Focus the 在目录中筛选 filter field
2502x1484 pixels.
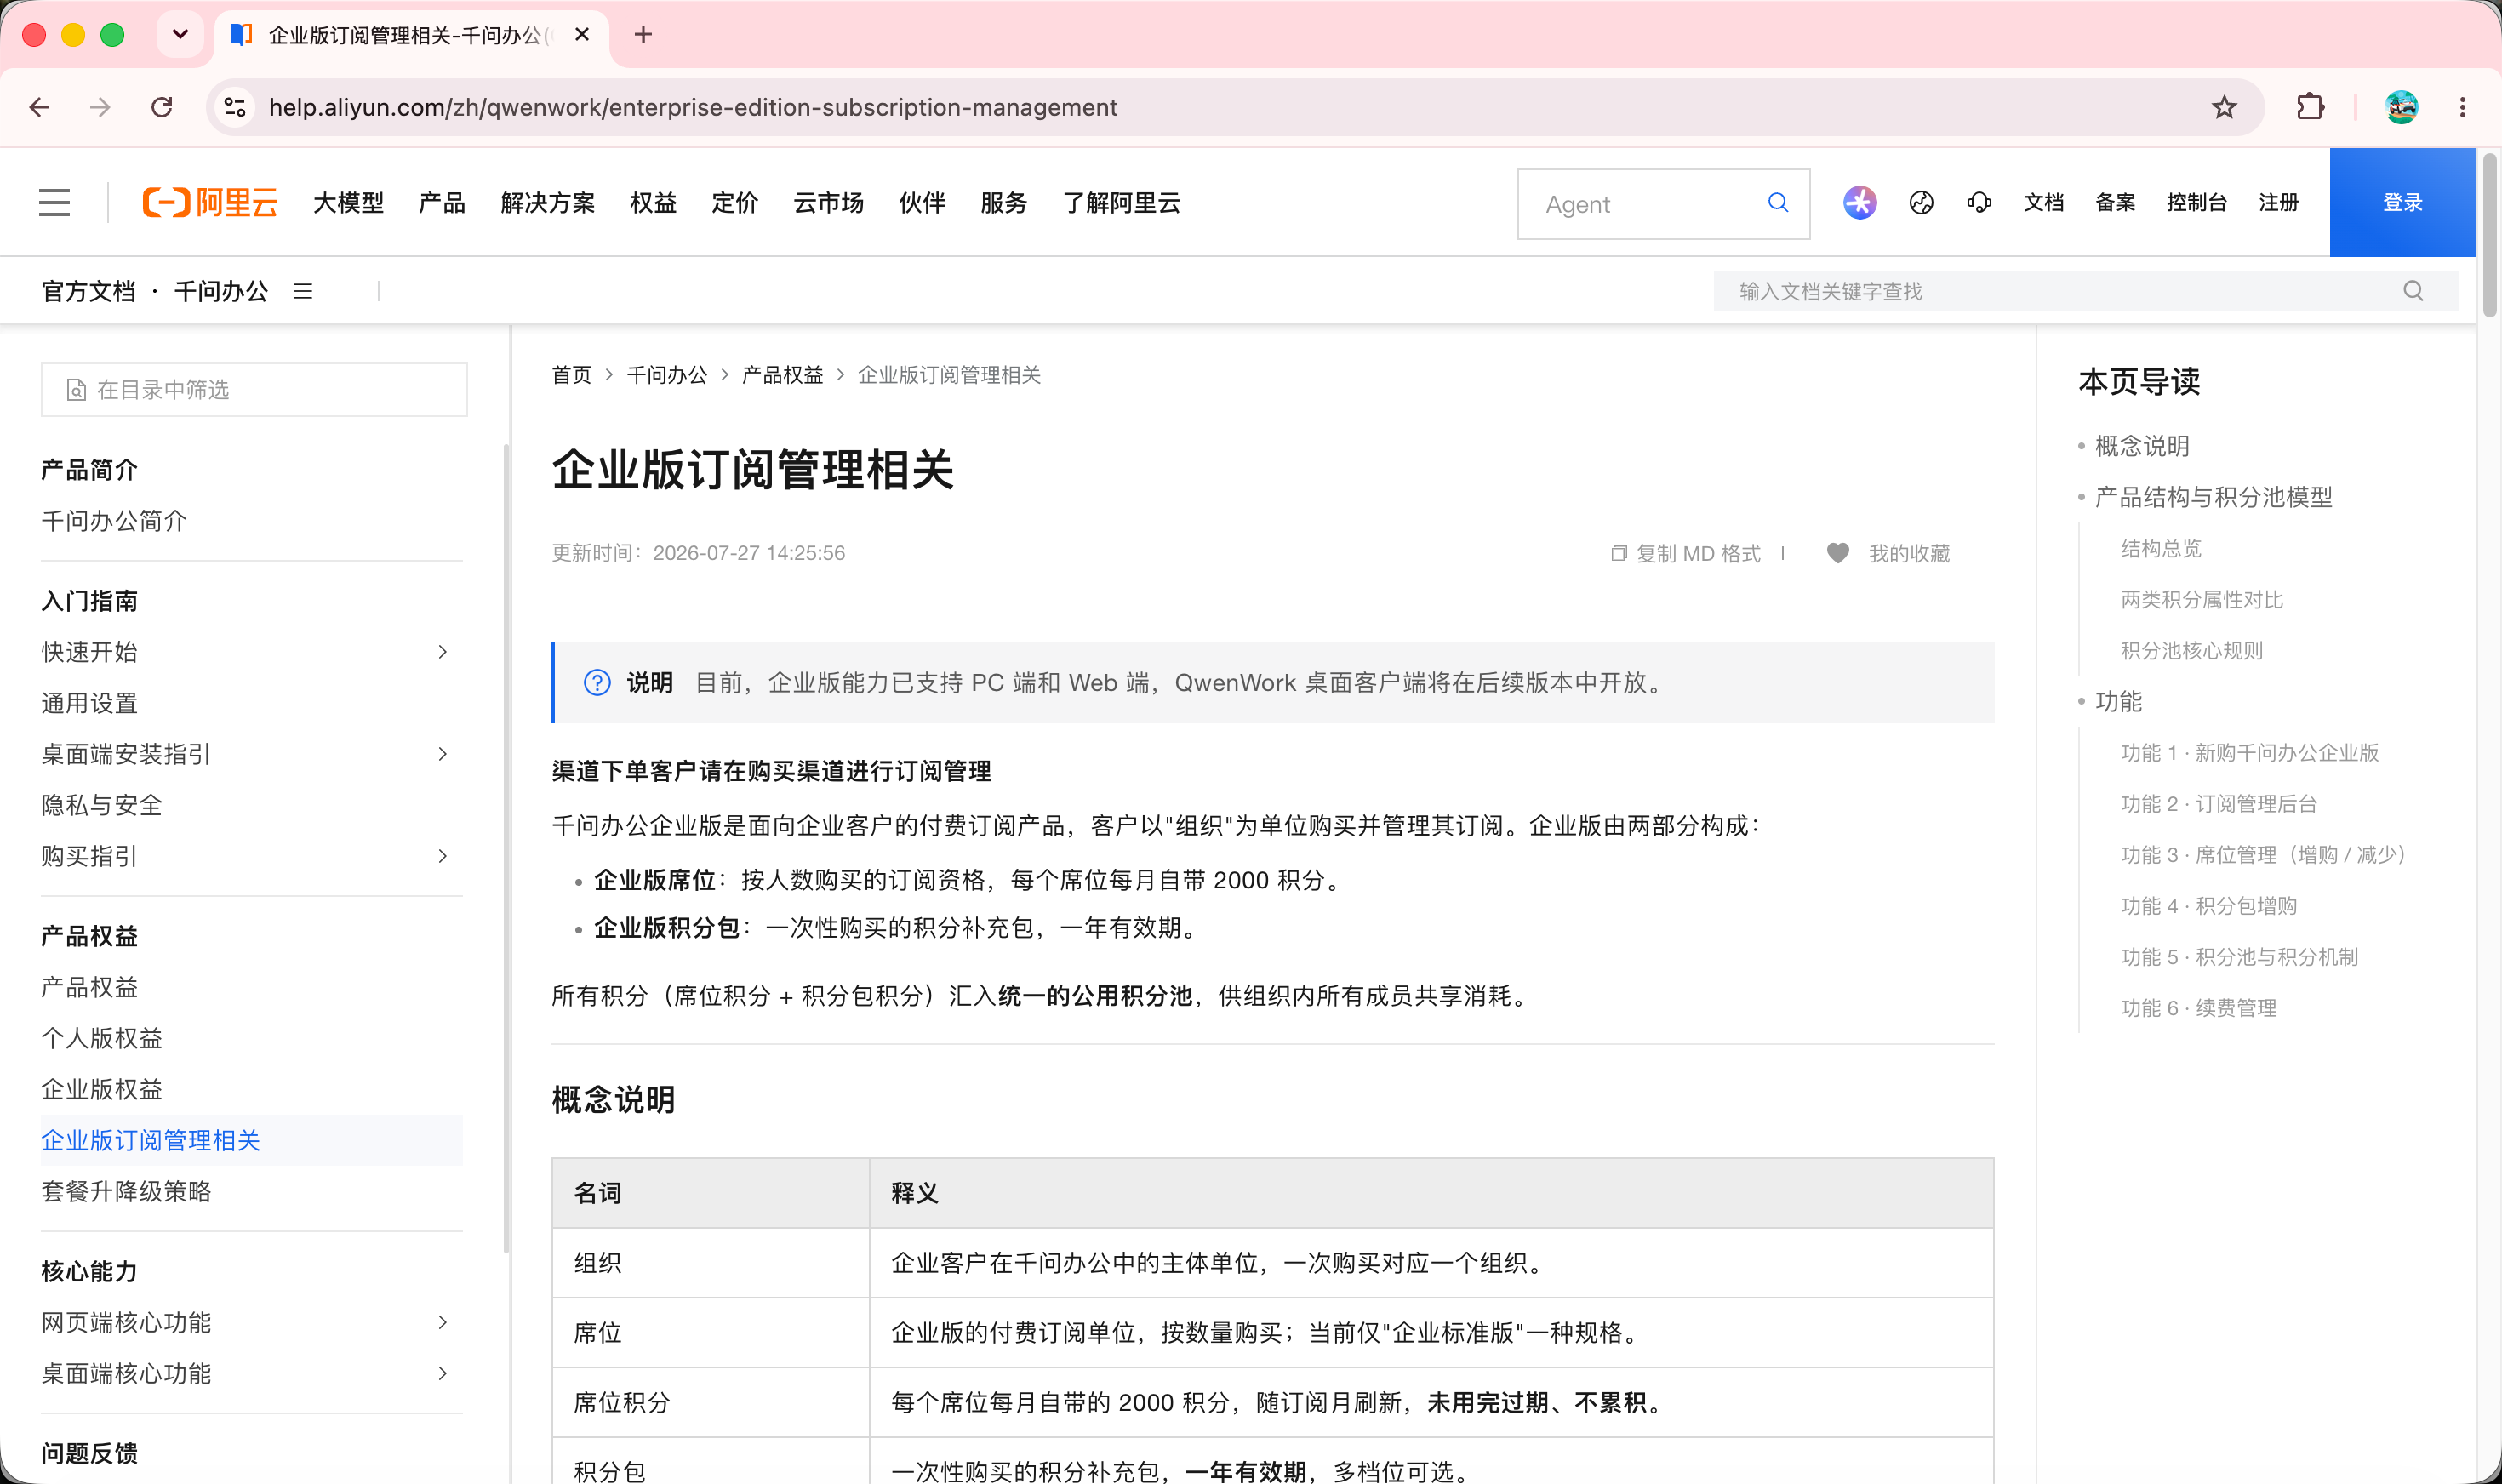(x=254, y=390)
